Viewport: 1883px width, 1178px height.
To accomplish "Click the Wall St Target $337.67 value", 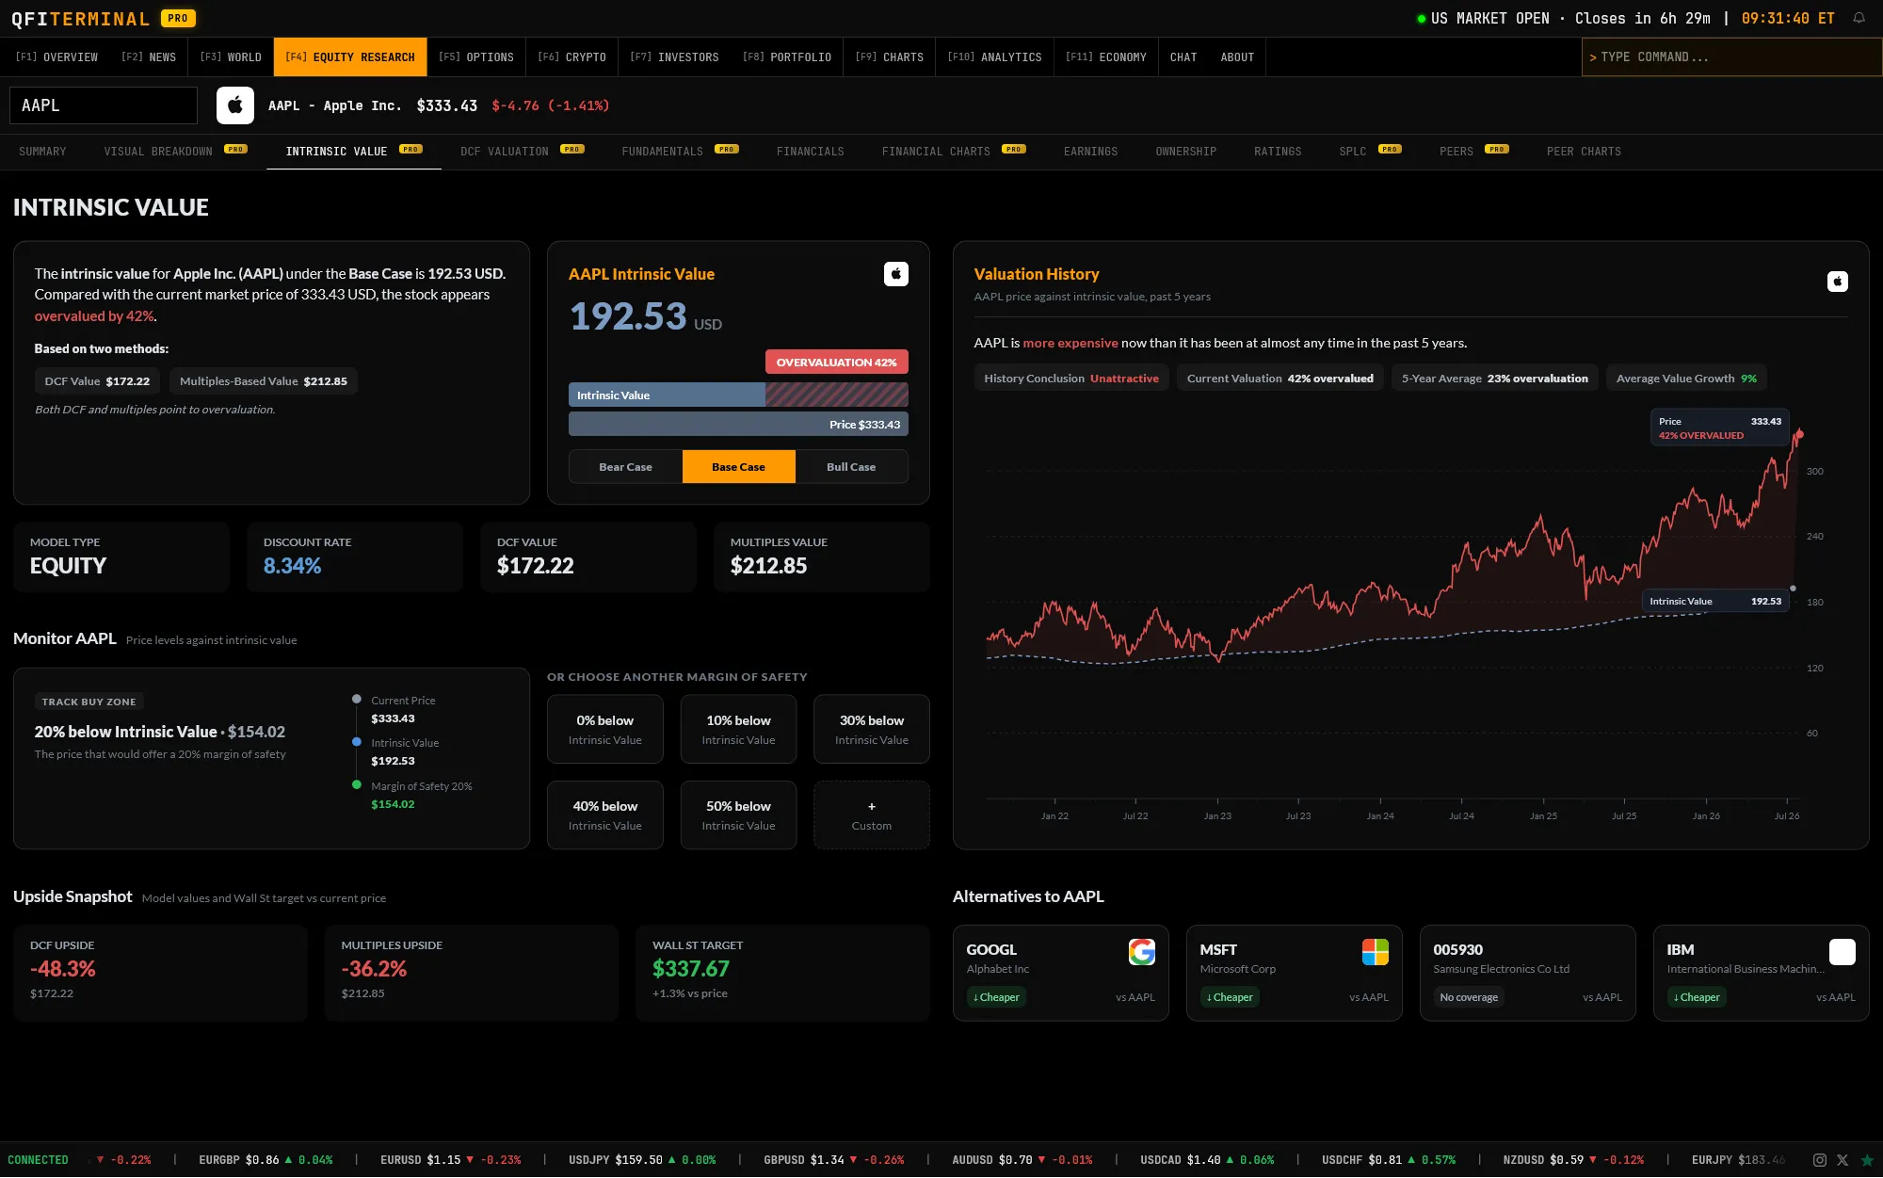I will 691,969.
